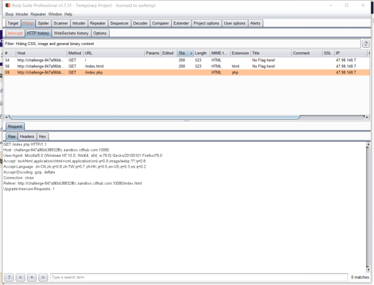This screenshot has height=285, width=374.
Task: Click the filter bar to edit filters
Action: click(182, 44)
